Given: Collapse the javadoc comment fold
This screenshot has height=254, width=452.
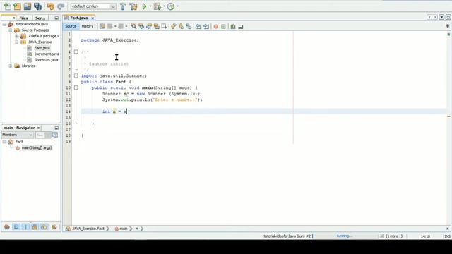Looking at the screenshot, I should click(76, 52).
